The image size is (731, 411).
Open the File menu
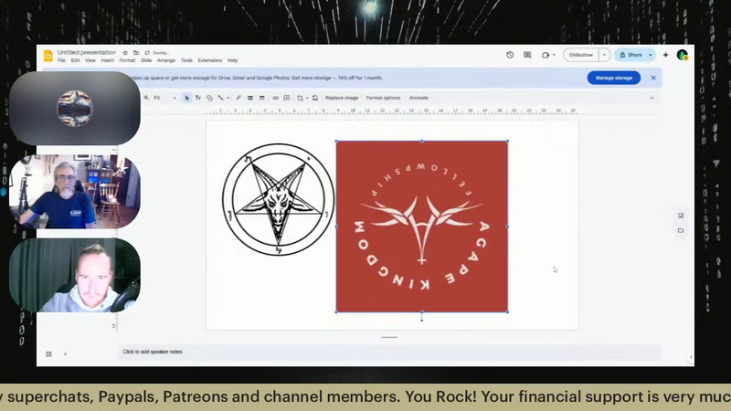point(61,60)
